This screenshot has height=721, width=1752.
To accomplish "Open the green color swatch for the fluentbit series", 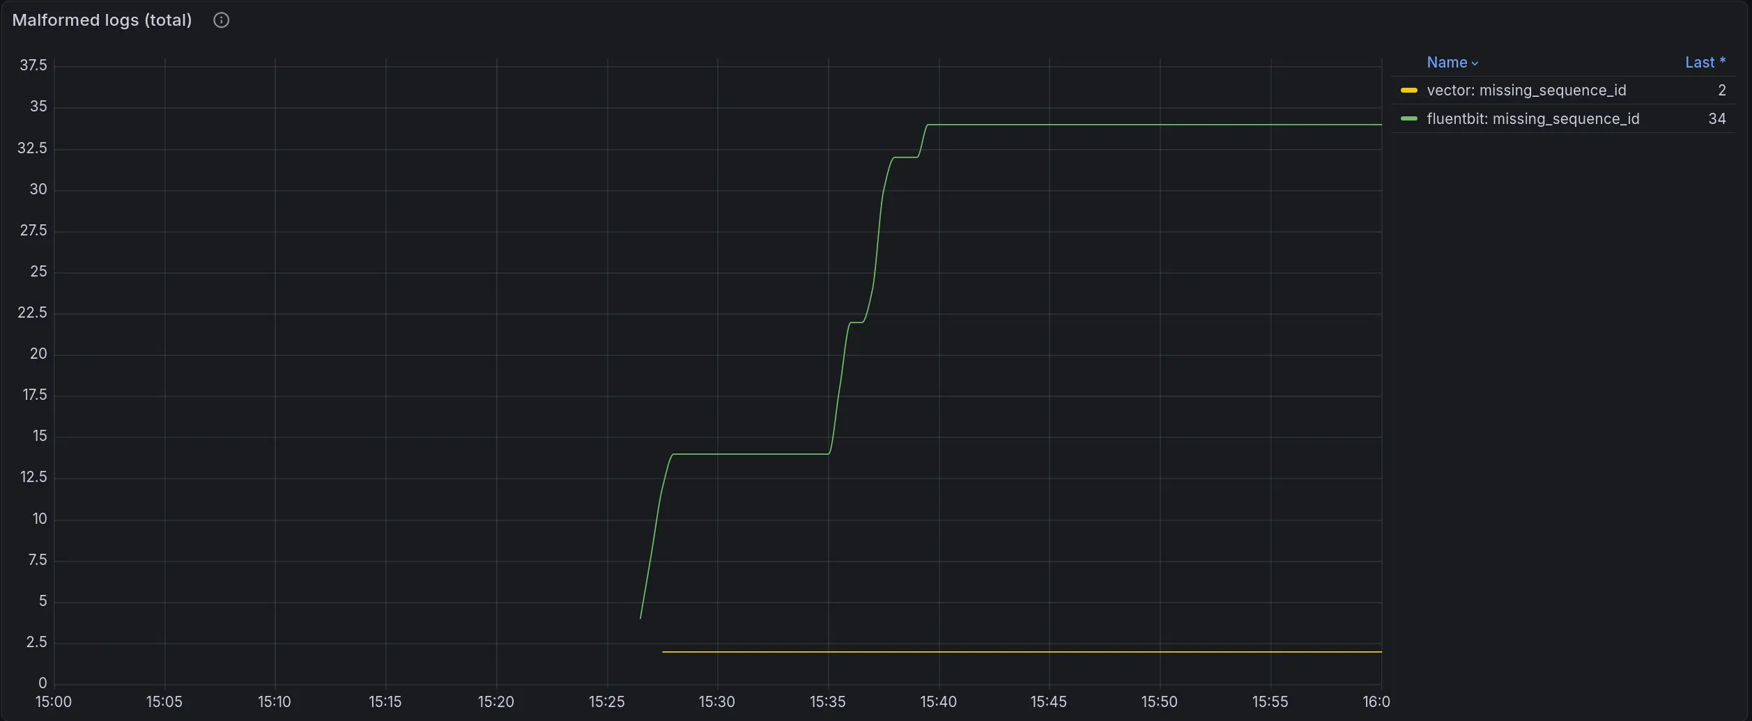I will pyautogui.click(x=1408, y=119).
